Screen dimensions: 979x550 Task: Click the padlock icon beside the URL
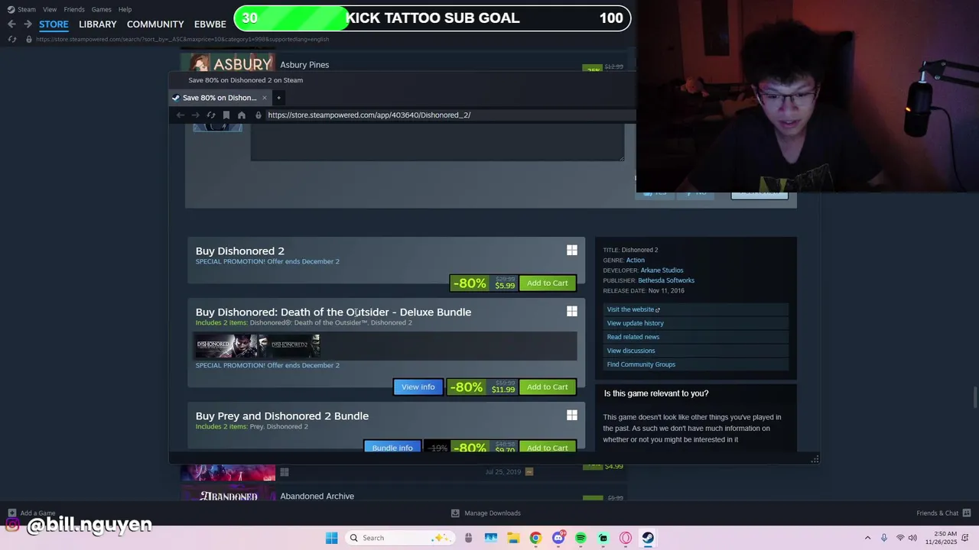pyautogui.click(x=259, y=115)
